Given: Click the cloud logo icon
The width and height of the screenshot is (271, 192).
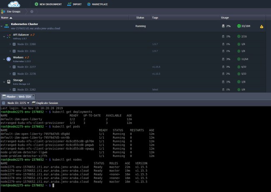Looking at the screenshot, I should point(13,5).
